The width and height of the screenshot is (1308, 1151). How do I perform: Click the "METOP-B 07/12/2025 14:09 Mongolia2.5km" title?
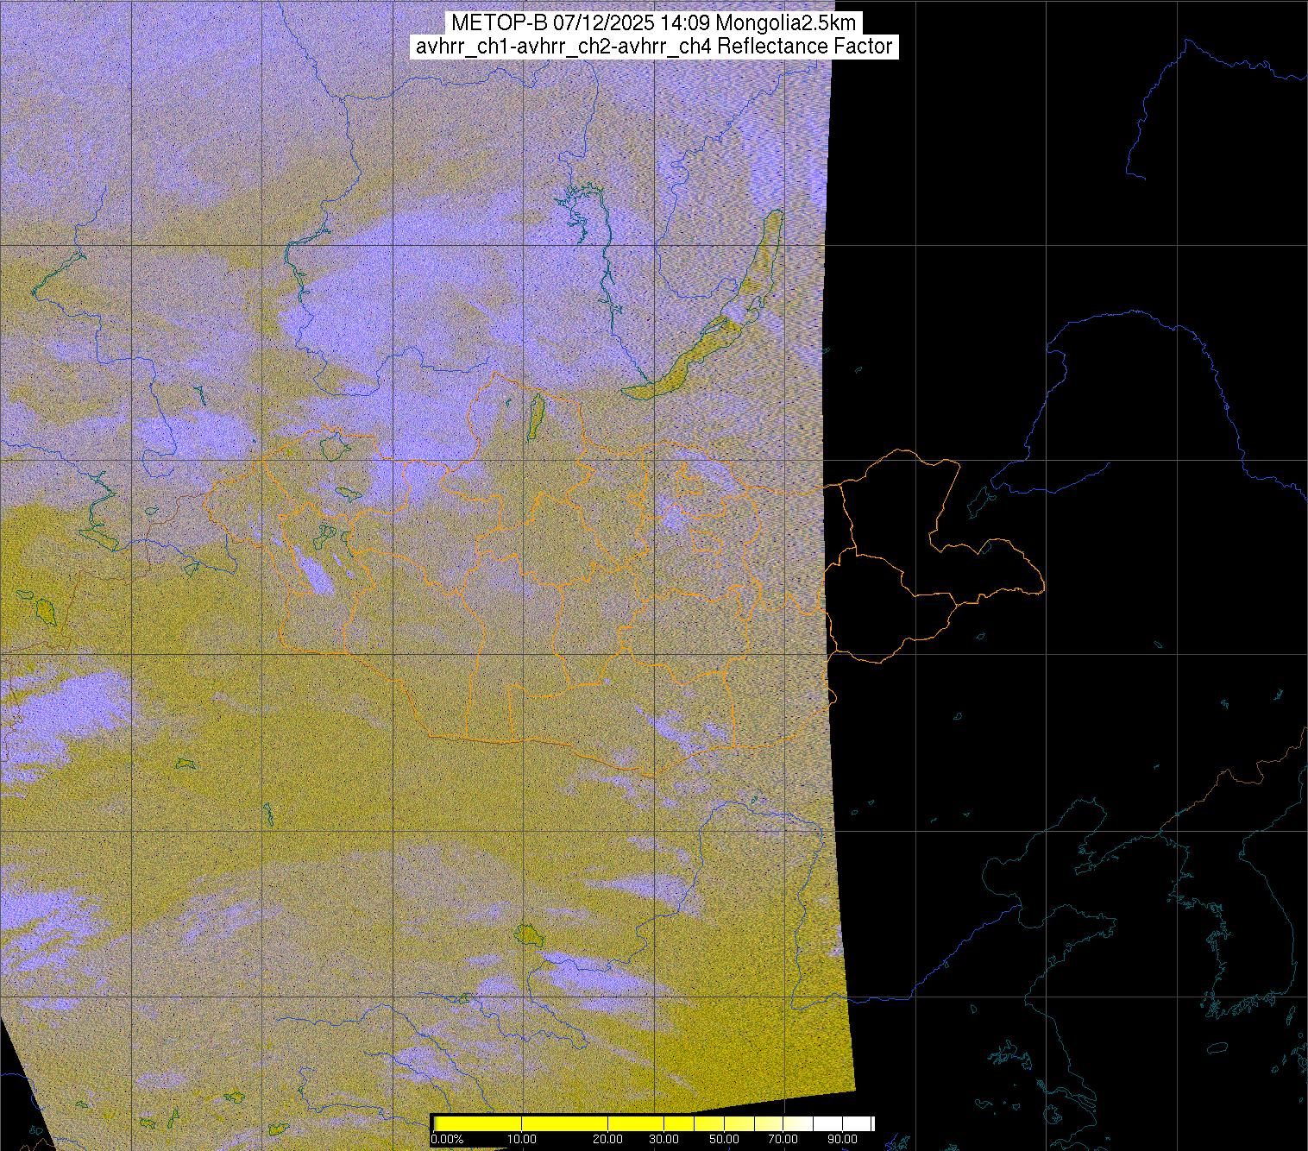pyautogui.click(x=653, y=22)
